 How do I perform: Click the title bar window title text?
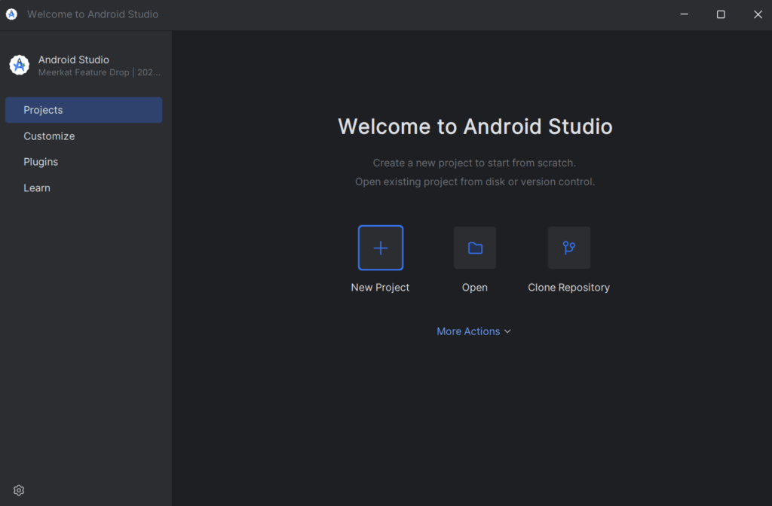93,14
